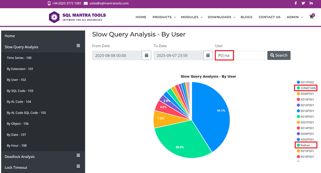Open the LinkedIn social icon
This screenshot has width=321, height=173.
coord(311,3)
